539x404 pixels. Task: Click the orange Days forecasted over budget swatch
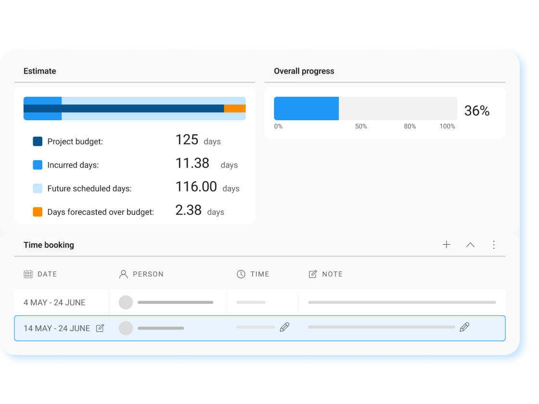click(x=38, y=212)
